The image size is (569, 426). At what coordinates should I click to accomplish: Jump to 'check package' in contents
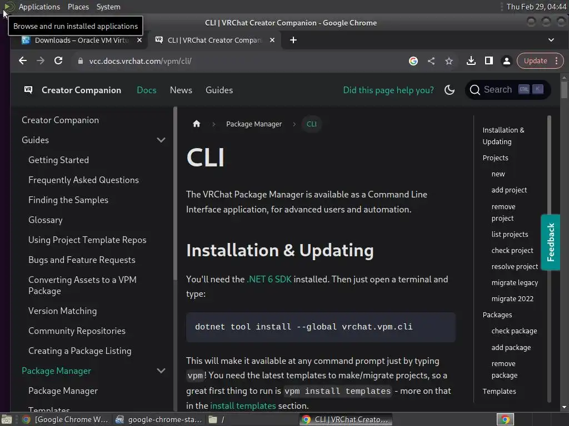tap(514, 331)
